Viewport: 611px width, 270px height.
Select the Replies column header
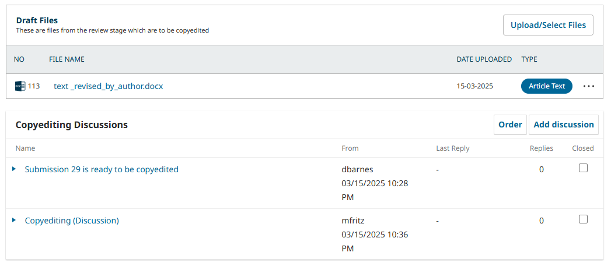(541, 148)
